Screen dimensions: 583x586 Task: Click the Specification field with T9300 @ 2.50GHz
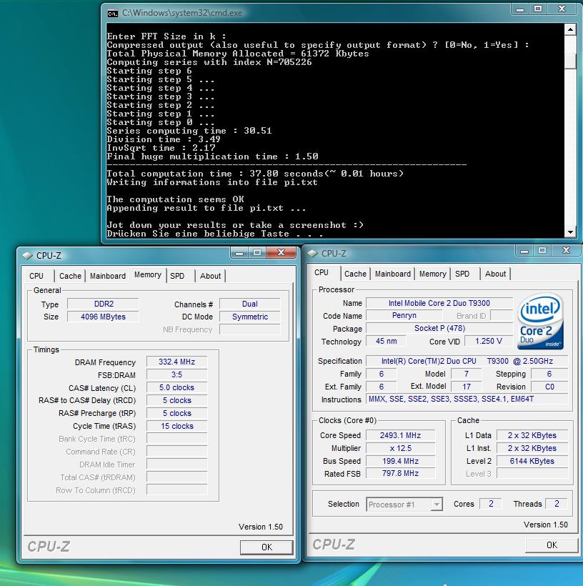click(467, 361)
